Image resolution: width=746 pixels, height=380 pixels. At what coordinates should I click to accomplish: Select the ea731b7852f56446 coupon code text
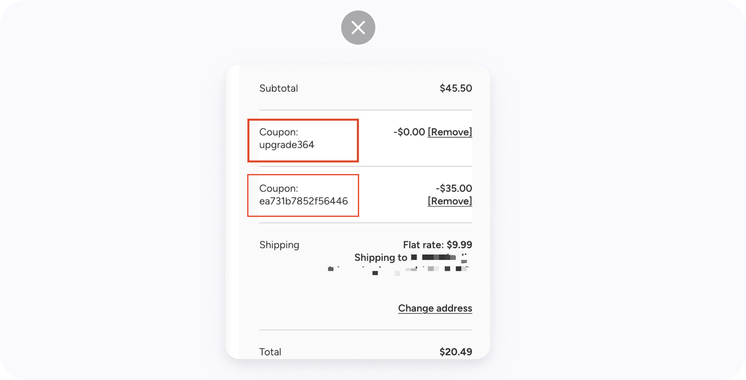303,201
